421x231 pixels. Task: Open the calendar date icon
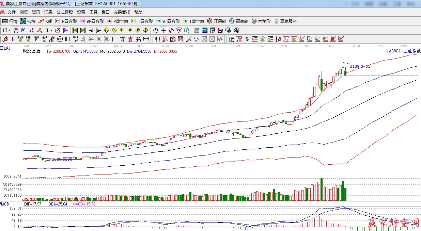click(197, 30)
